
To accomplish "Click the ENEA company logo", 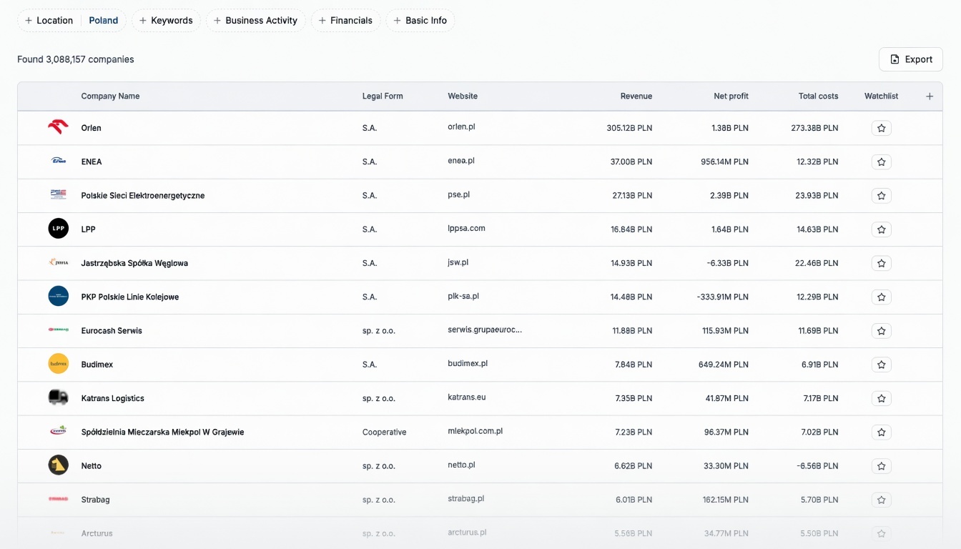I will coord(58,162).
